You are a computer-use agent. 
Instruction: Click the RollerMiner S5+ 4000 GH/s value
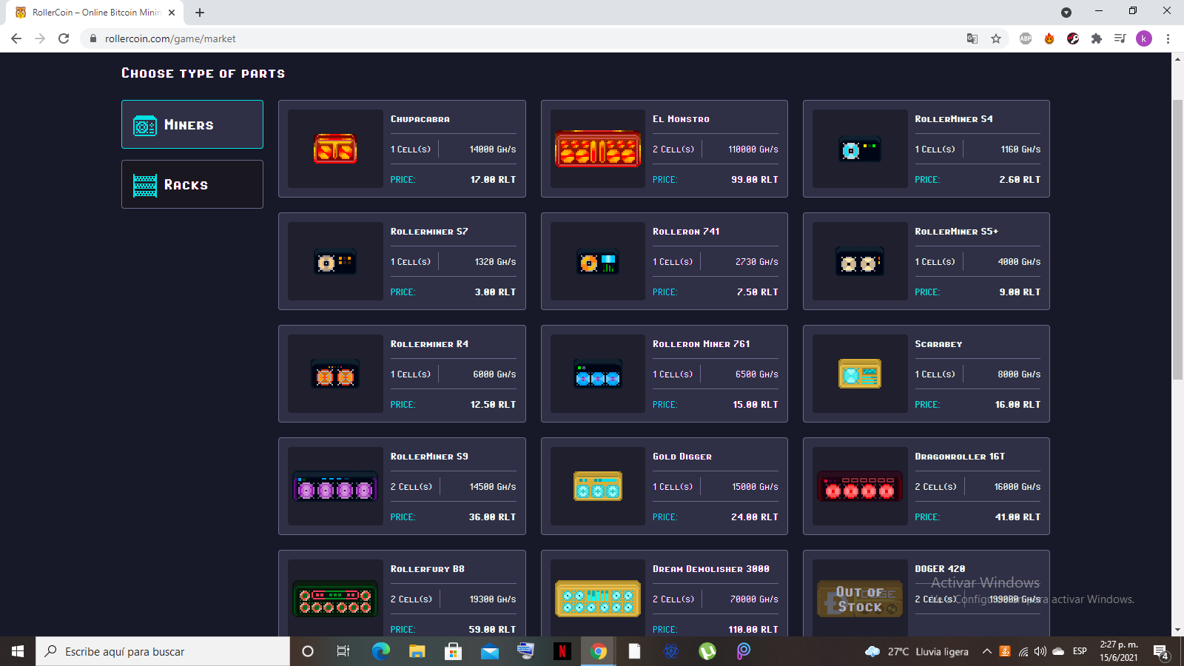[1018, 262]
